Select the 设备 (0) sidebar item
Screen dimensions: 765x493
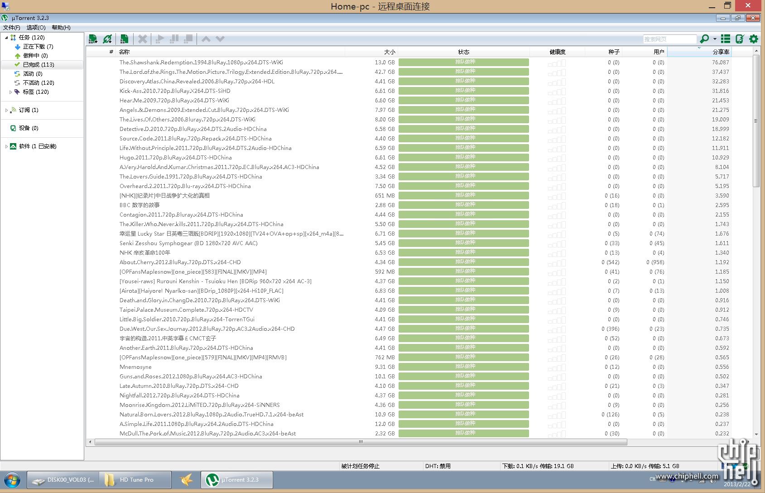(29, 128)
